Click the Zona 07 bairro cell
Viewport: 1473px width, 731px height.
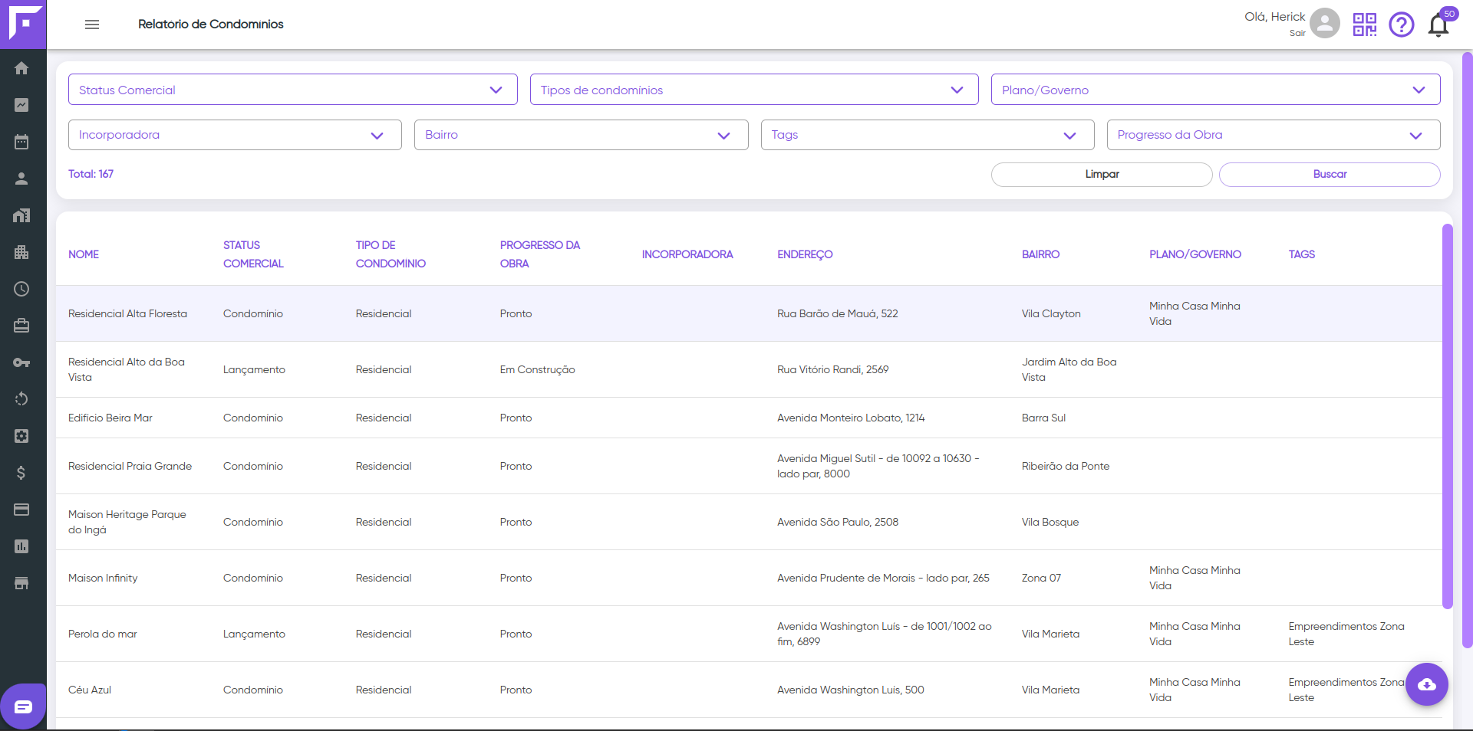[x=1041, y=578]
